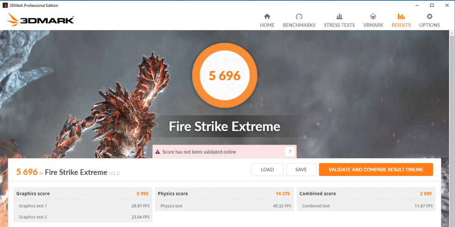Image resolution: width=455 pixels, height=227 pixels.
Task: Click the Fire Strike Extreme banner title
Action: (225, 127)
